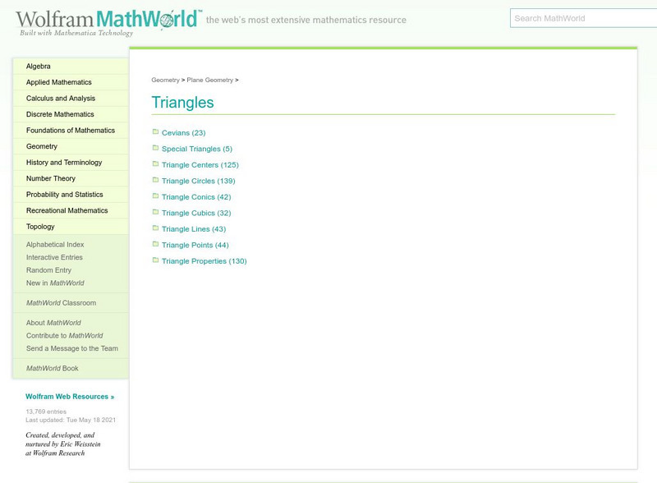Click the folder icon beside Triangle Properties
The image size is (657, 483).
[154, 259]
